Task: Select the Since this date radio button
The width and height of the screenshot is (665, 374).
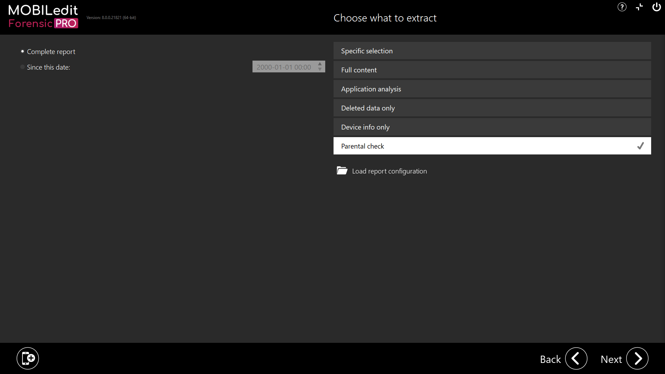Action: (x=23, y=67)
